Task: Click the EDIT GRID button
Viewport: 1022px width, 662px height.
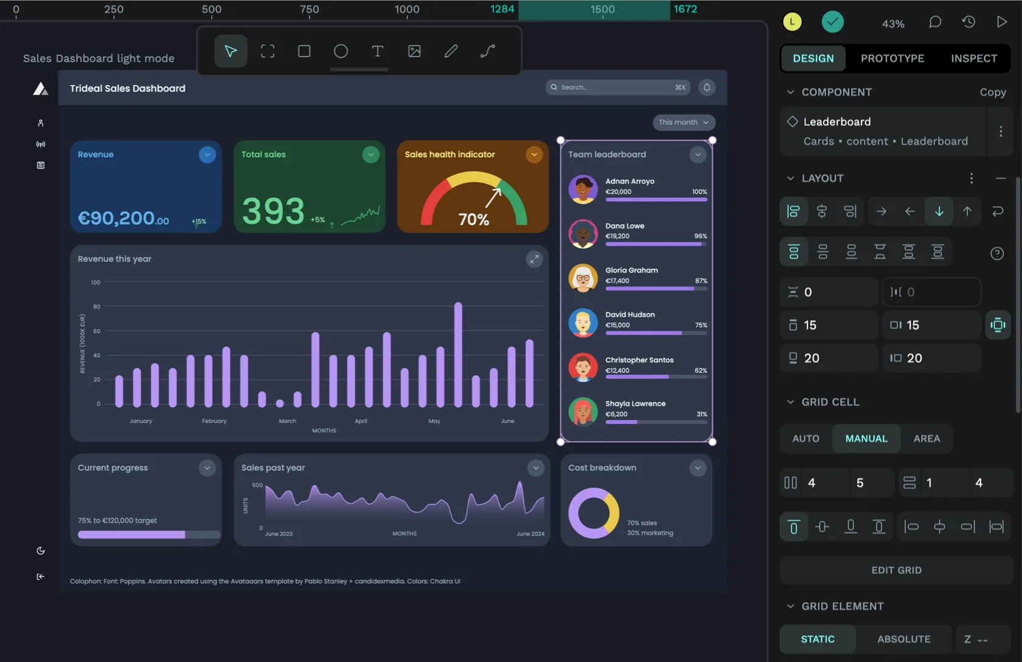Action: click(x=896, y=570)
